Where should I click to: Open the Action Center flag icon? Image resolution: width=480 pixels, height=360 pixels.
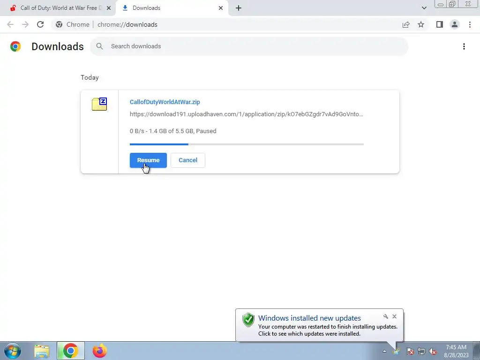click(x=410, y=351)
